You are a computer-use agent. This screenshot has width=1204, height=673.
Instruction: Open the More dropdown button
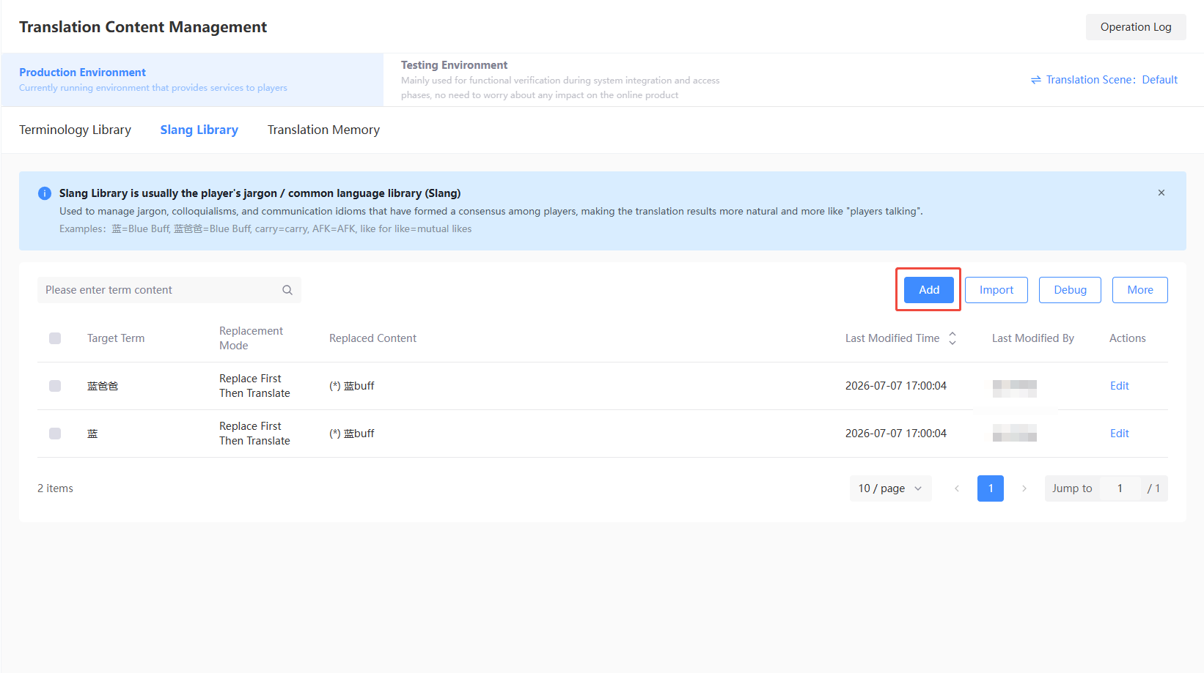pos(1140,290)
